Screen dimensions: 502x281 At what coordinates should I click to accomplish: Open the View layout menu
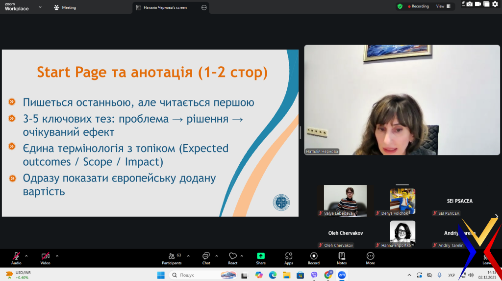coord(443,6)
